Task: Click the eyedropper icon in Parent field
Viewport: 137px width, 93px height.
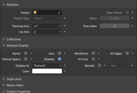Action: [60, 12]
